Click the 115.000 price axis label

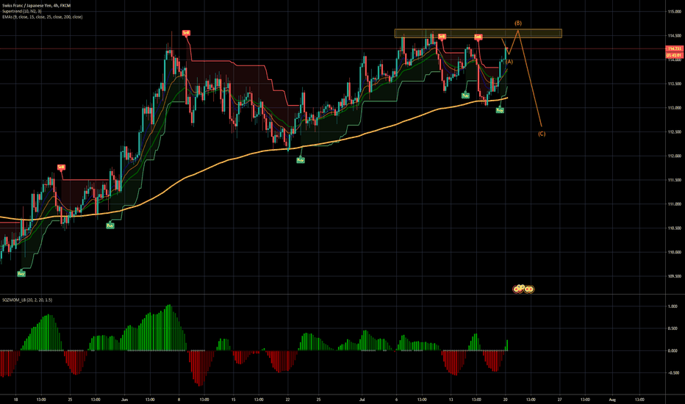[675, 12]
